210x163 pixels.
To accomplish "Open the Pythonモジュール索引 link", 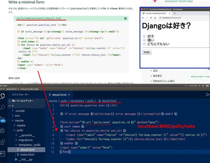I will pos(163,81).
